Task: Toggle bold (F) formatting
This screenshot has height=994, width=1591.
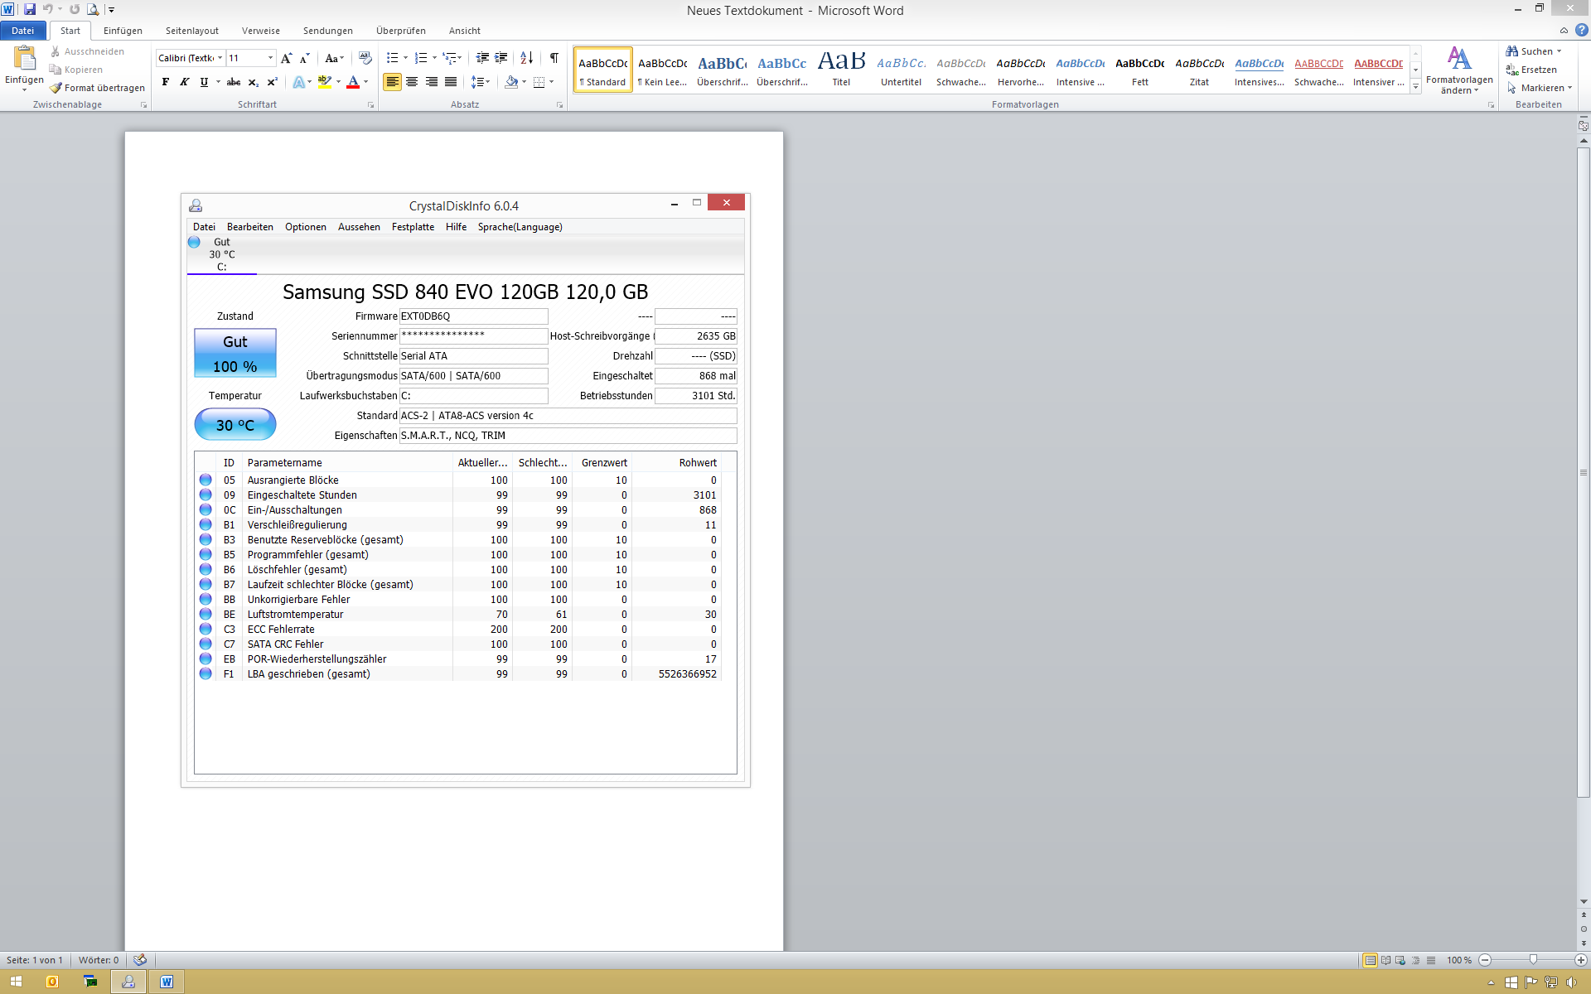Action: click(166, 82)
